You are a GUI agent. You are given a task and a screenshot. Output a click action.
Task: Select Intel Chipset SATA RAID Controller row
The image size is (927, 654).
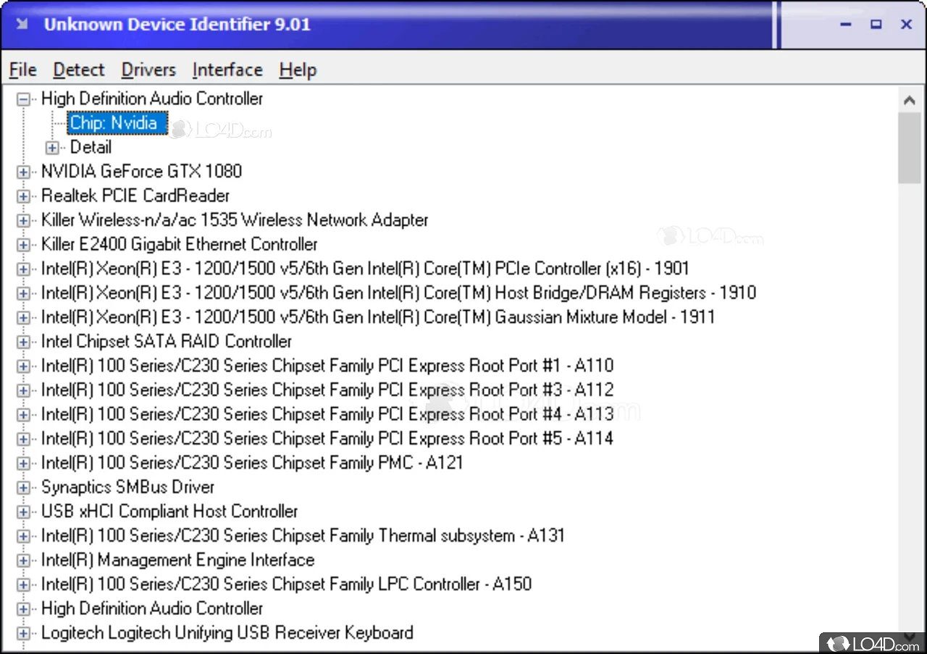tap(167, 341)
